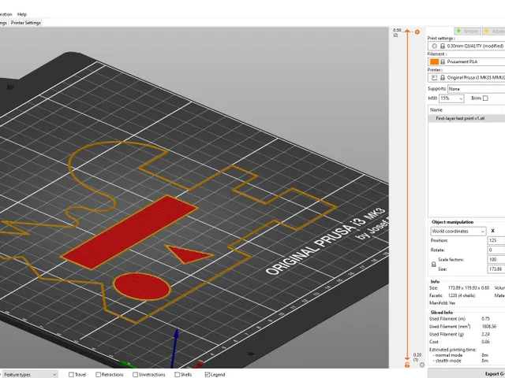505x378 pixels.
Task: Click the Facets 1228 (4 shells) text
Action: pos(462,295)
